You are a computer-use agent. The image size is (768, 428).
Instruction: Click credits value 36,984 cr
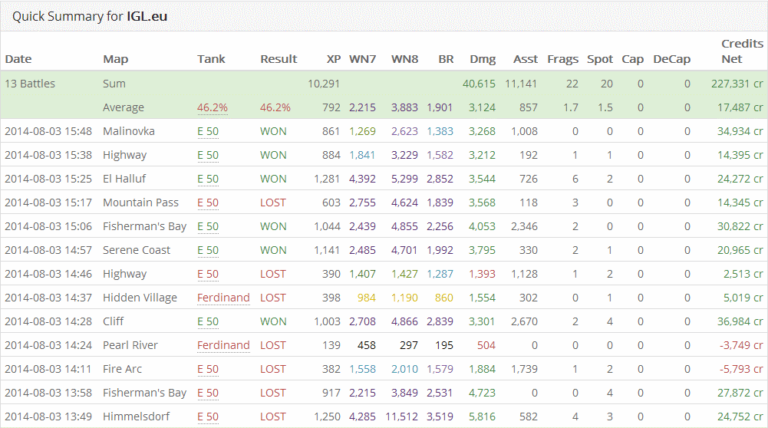(740, 321)
